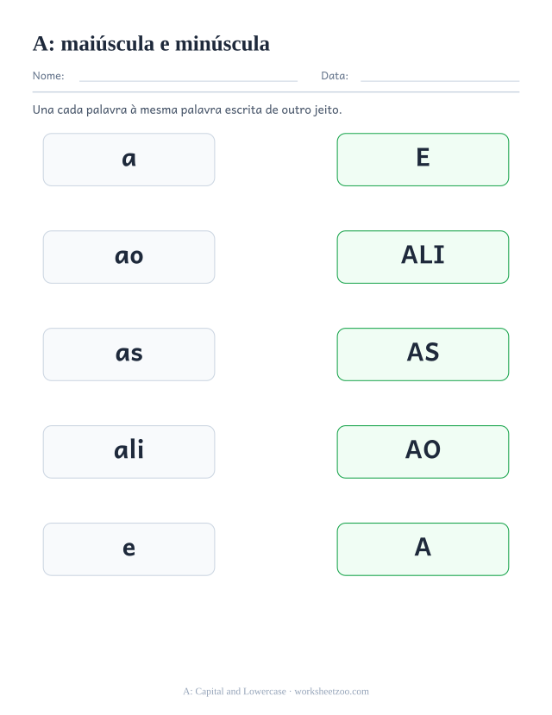The width and height of the screenshot is (552, 715).
Task: Select the lowercase 'as' word card
Action: 129,354
